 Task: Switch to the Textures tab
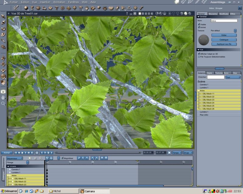coord(219,73)
